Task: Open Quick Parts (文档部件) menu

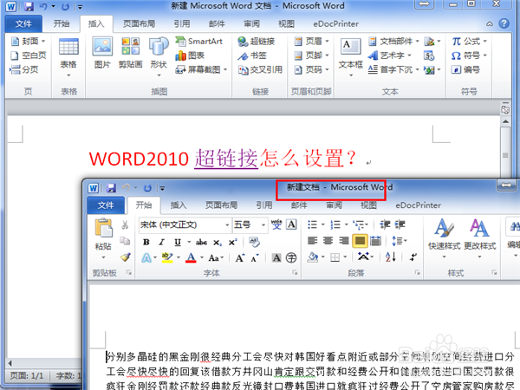Action: [393, 41]
